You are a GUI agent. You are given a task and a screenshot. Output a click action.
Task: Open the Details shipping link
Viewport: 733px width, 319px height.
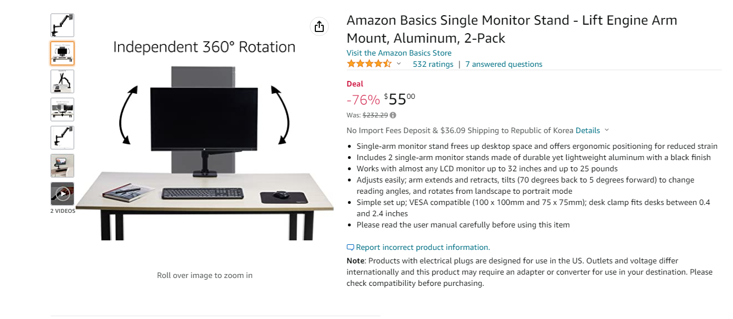[x=587, y=130]
